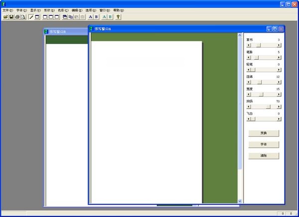
Task: Increase 抑扬 with its right arrow
Action: click(x=279, y=107)
